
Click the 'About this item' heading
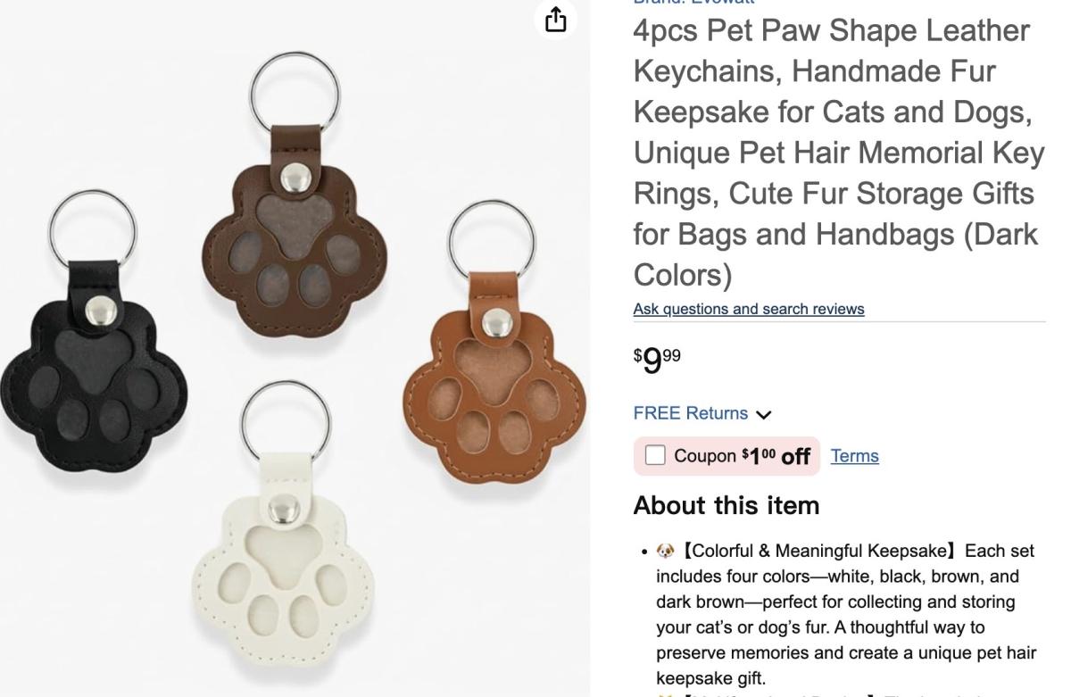coord(726,506)
